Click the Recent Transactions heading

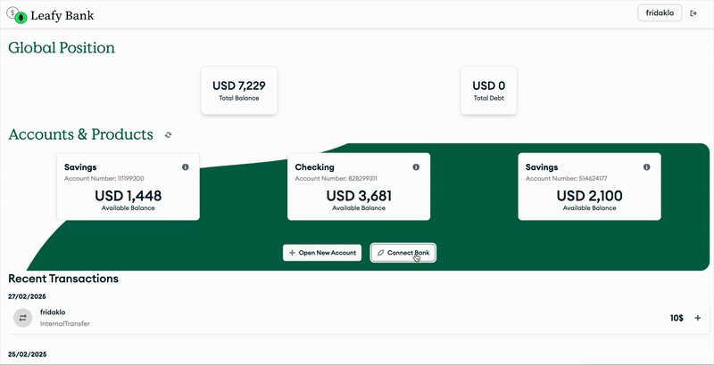[x=63, y=279]
